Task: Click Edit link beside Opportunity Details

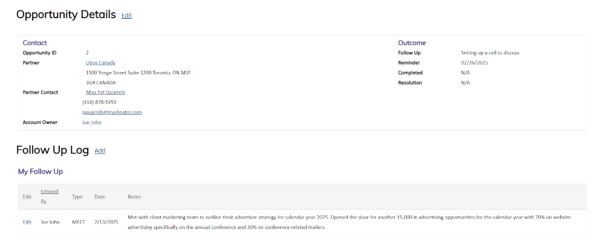Action: tap(126, 16)
